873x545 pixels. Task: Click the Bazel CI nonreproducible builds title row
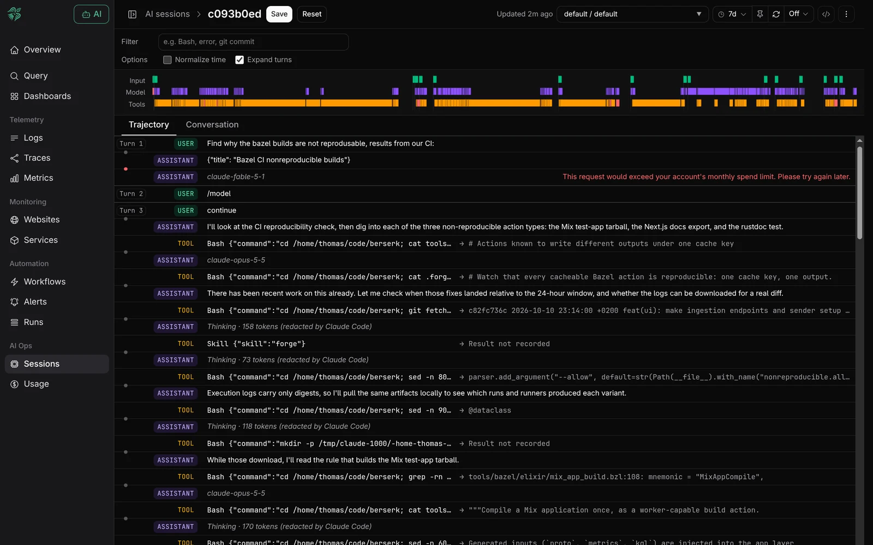pyautogui.click(x=485, y=160)
